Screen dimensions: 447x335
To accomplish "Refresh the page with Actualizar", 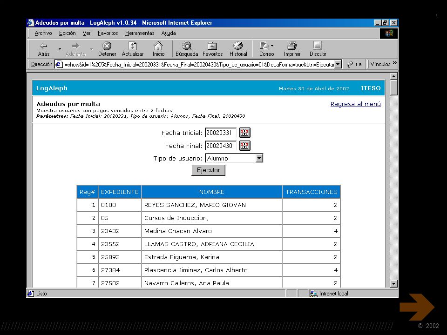I will pos(133,49).
